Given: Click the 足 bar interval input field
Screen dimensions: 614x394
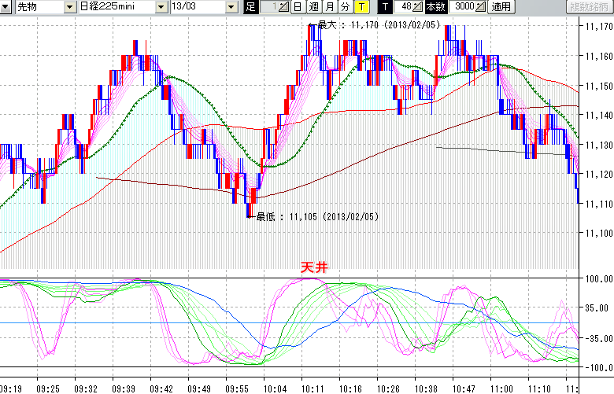Looking at the screenshot, I should (x=267, y=7).
